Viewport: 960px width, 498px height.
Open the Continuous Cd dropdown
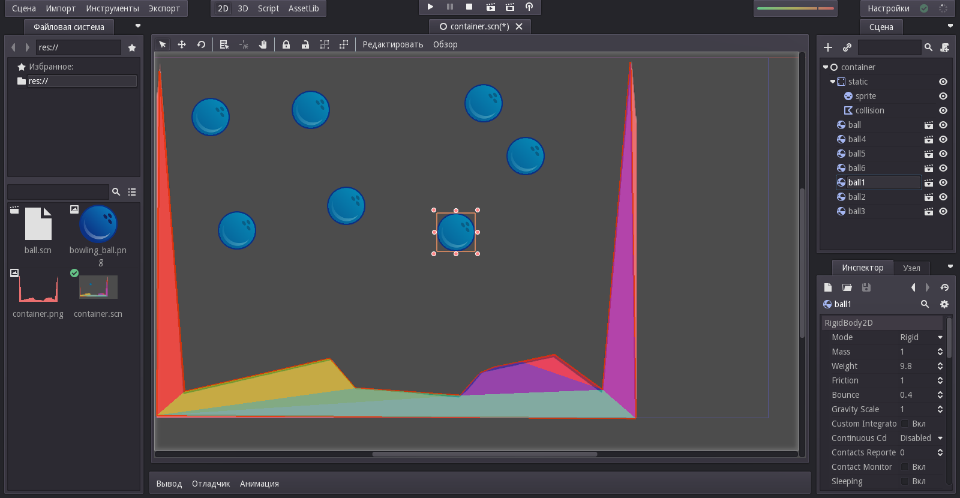921,438
